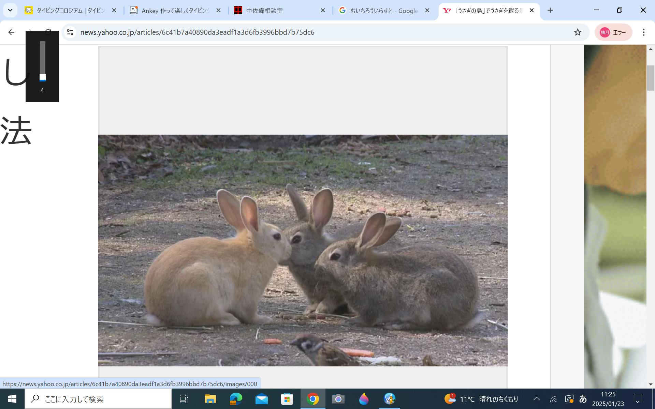The image size is (655, 409).
Task: Open the Mail app on the taskbar
Action: coord(261,399)
